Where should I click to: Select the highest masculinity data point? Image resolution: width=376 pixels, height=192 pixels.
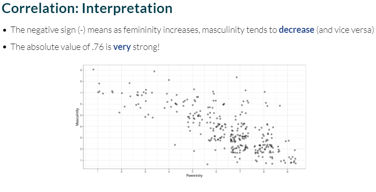coord(93,69)
